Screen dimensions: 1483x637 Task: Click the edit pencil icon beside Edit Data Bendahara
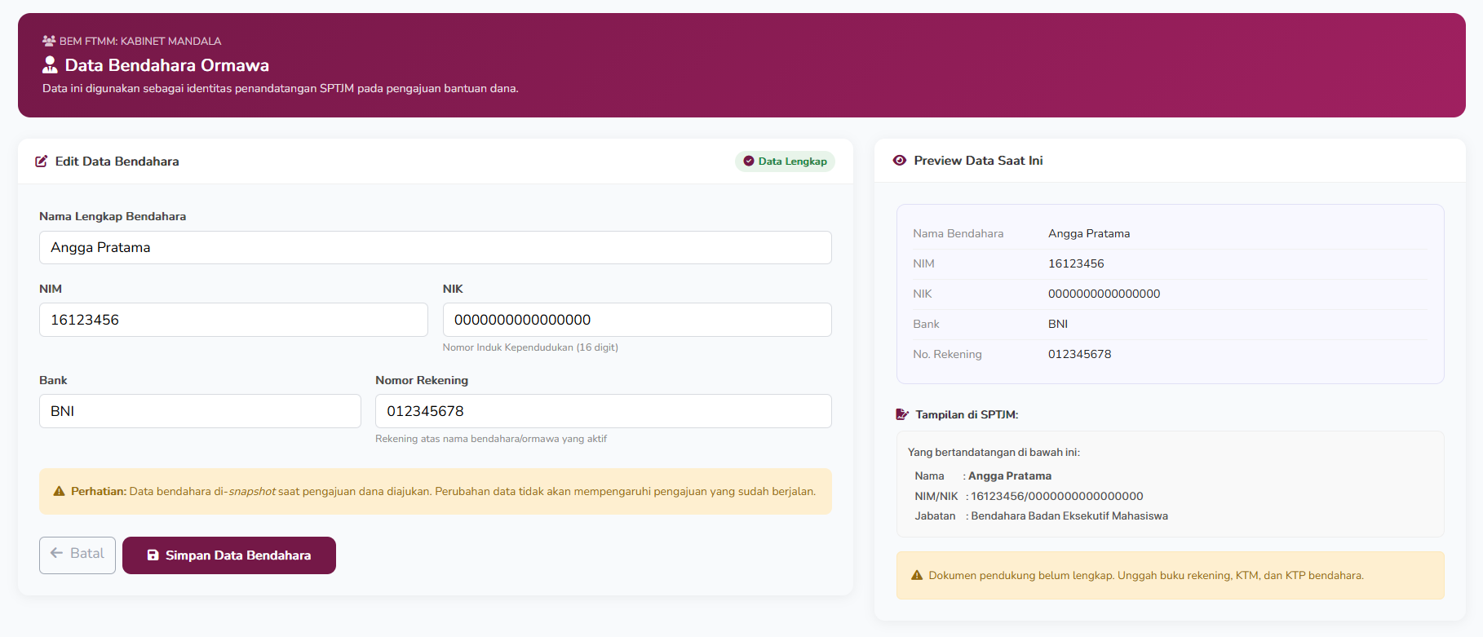42,161
